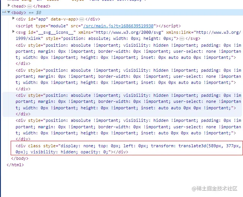Screen dimensions: 243x197
Task: Click the type="module" attribute
Action: pos(52,26)
